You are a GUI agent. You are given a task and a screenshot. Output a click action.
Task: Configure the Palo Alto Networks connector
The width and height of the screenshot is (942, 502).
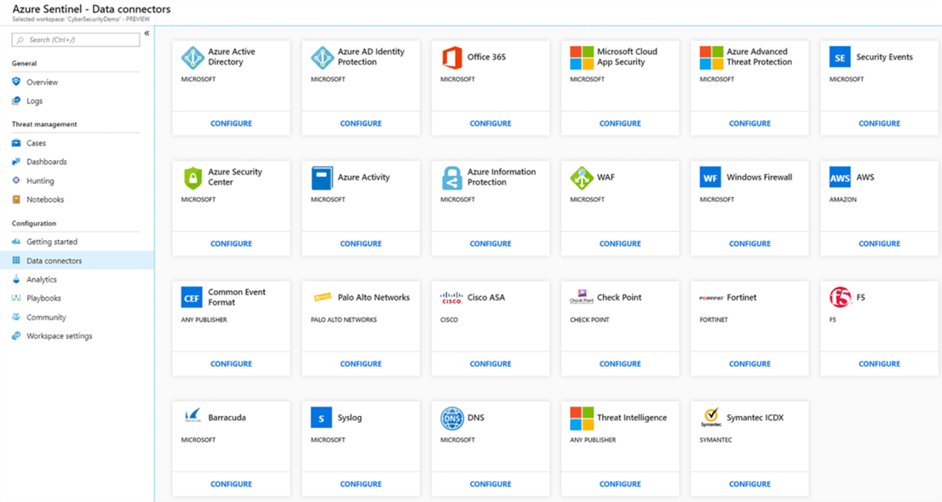pos(360,364)
